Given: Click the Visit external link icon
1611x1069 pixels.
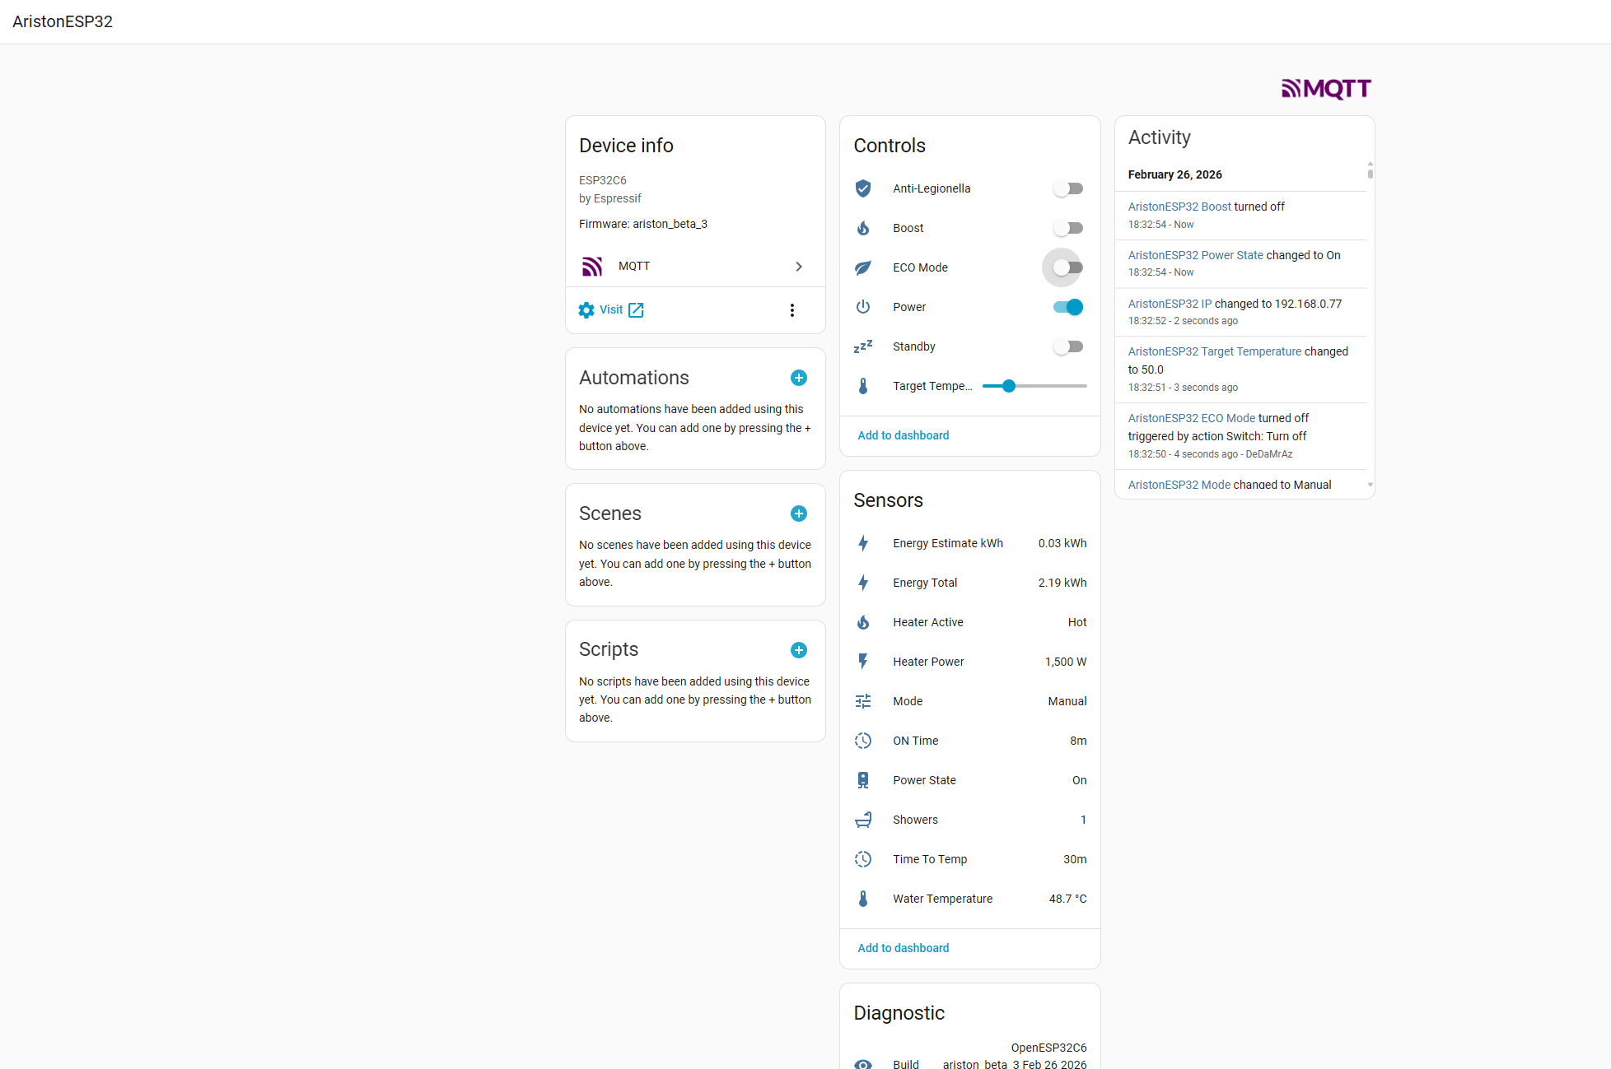Looking at the screenshot, I should coord(636,310).
